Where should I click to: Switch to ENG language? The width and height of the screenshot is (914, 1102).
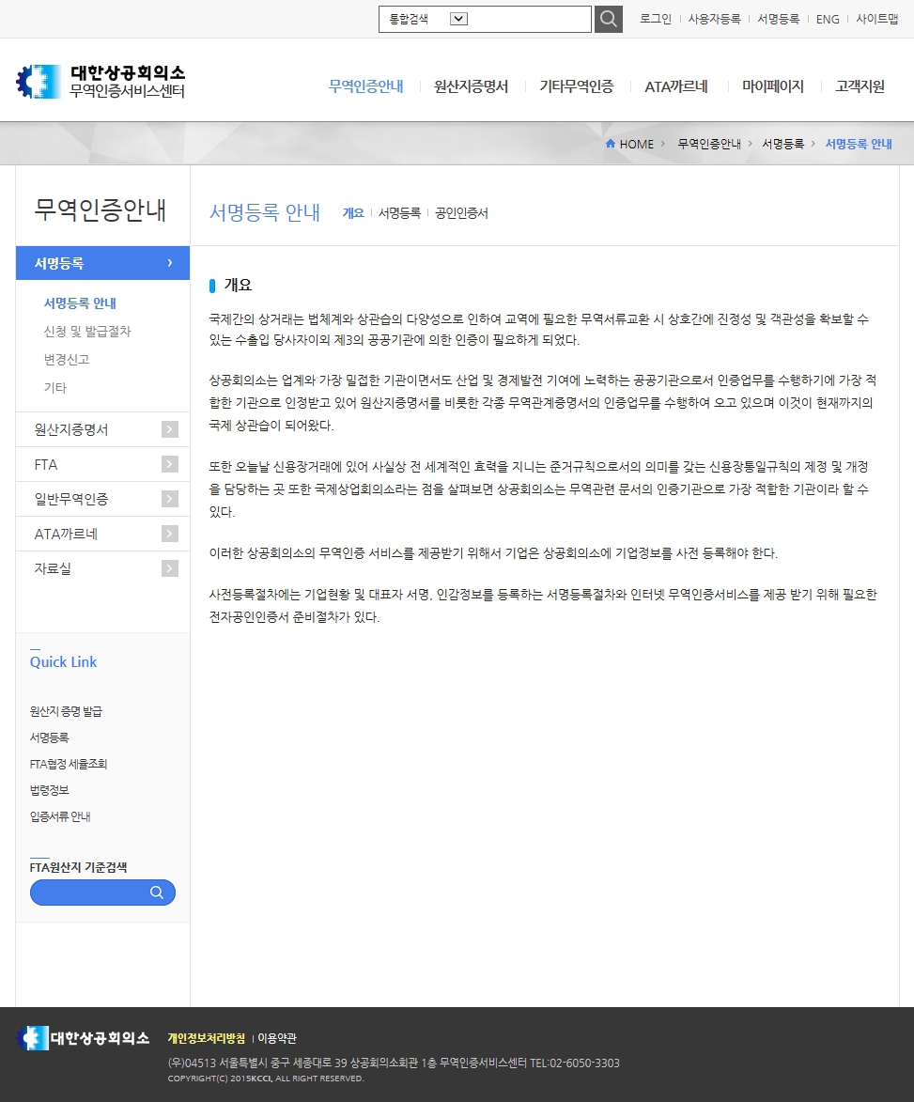(828, 19)
